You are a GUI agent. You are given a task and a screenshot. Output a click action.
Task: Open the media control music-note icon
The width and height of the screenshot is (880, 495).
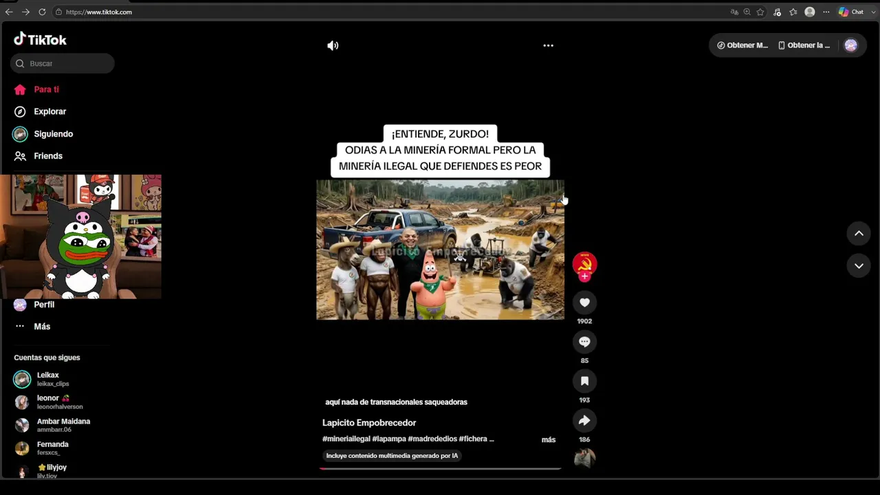[x=777, y=12]
